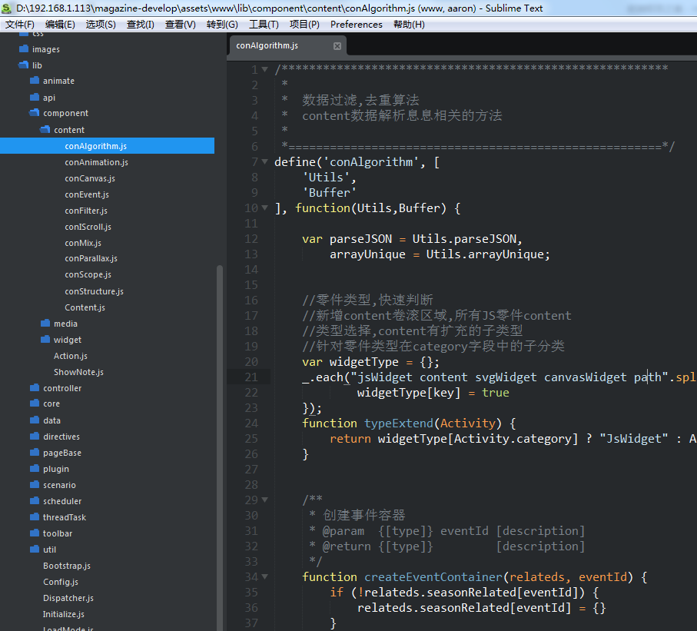The height and width of the screenshot is (631, 697).
Task: Open the 工具(T) menu
Action: click(264, 25)
